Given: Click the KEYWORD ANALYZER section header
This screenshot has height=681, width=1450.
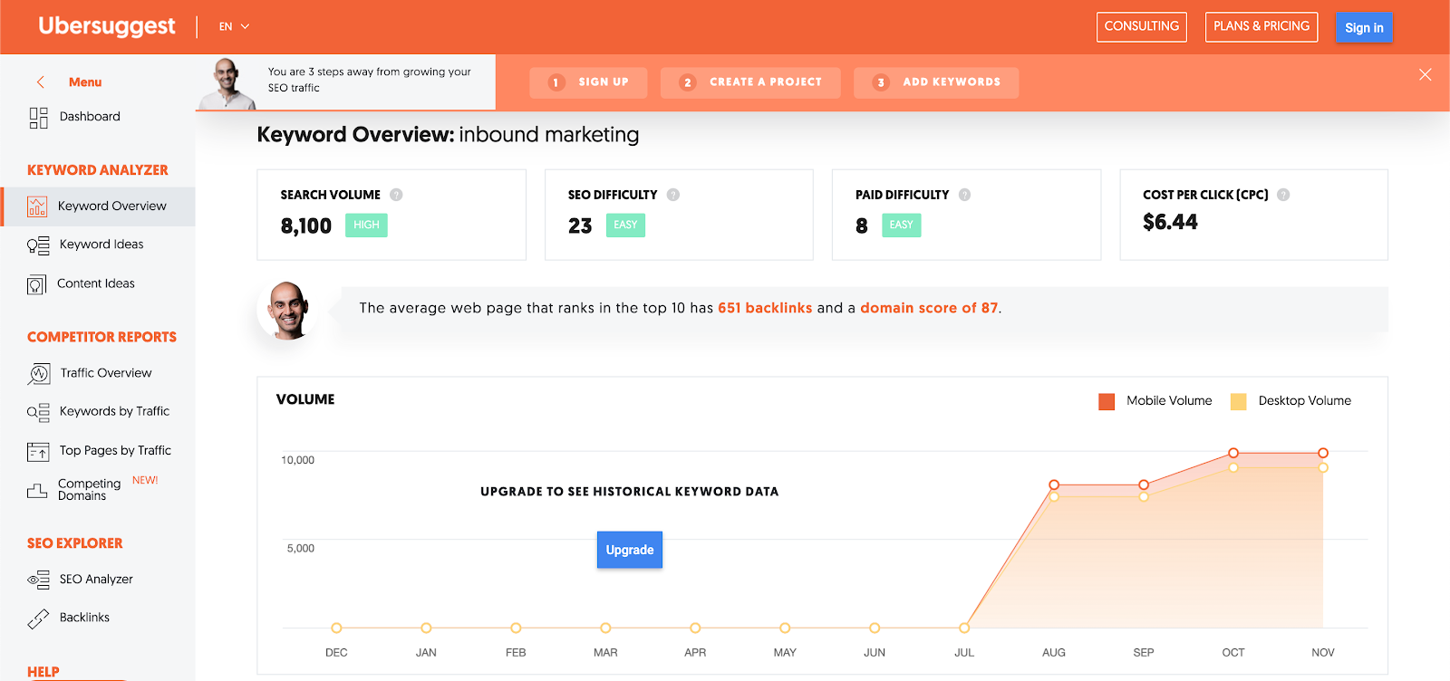Looking at the screenshot, I should coord(98,170).
